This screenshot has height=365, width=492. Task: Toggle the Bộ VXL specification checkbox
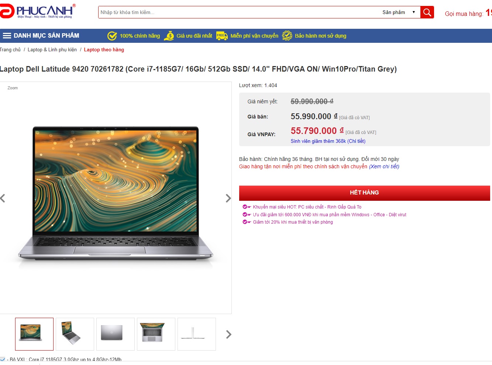[x=3, y=359]
